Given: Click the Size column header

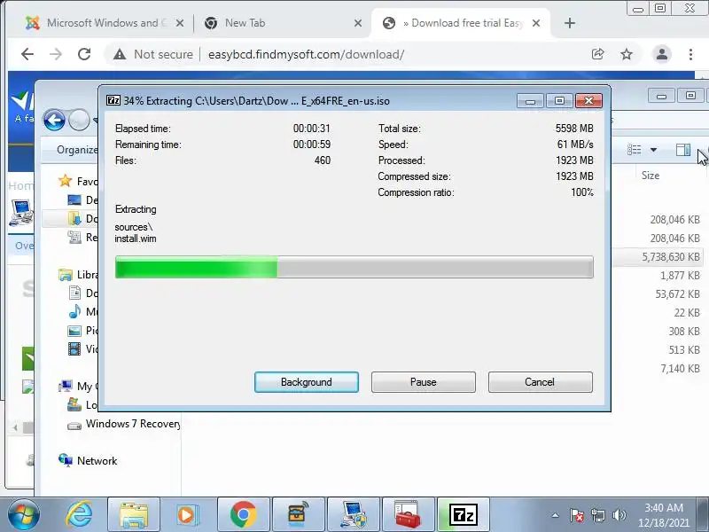Looking at the screenshot, I should [x=651, y=176].
